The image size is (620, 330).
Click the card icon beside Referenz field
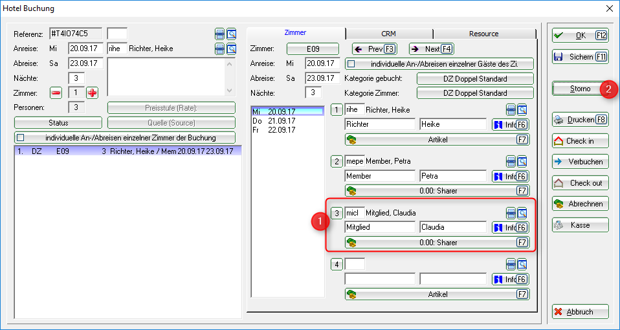(220, 34)
